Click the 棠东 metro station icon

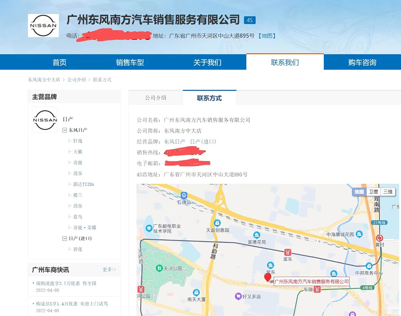[x=288, y=252]
